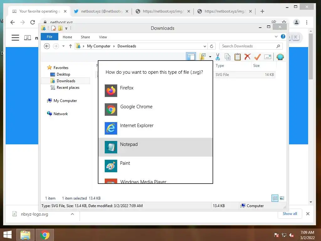Open the Chrome profile avatar
The image size is (321, 241).
pos(296,22)
